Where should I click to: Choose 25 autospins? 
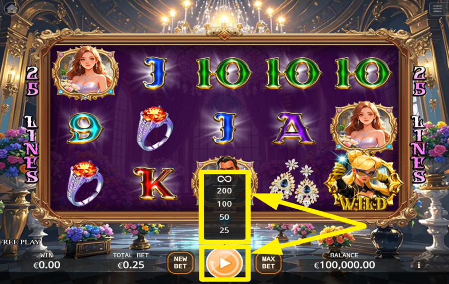click(224, 230)
